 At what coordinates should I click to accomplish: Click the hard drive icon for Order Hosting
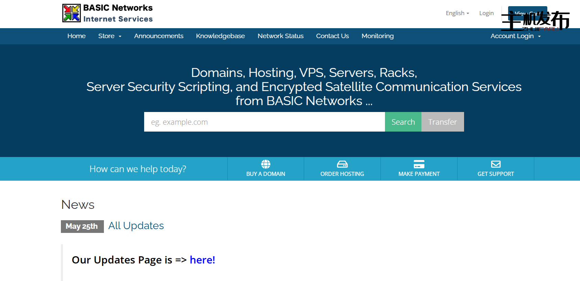pyautogui.click(x=342, y=164)
